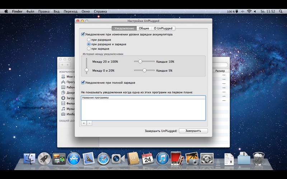Open the Downloads folder stack in Dock

(x=244, y=158)
